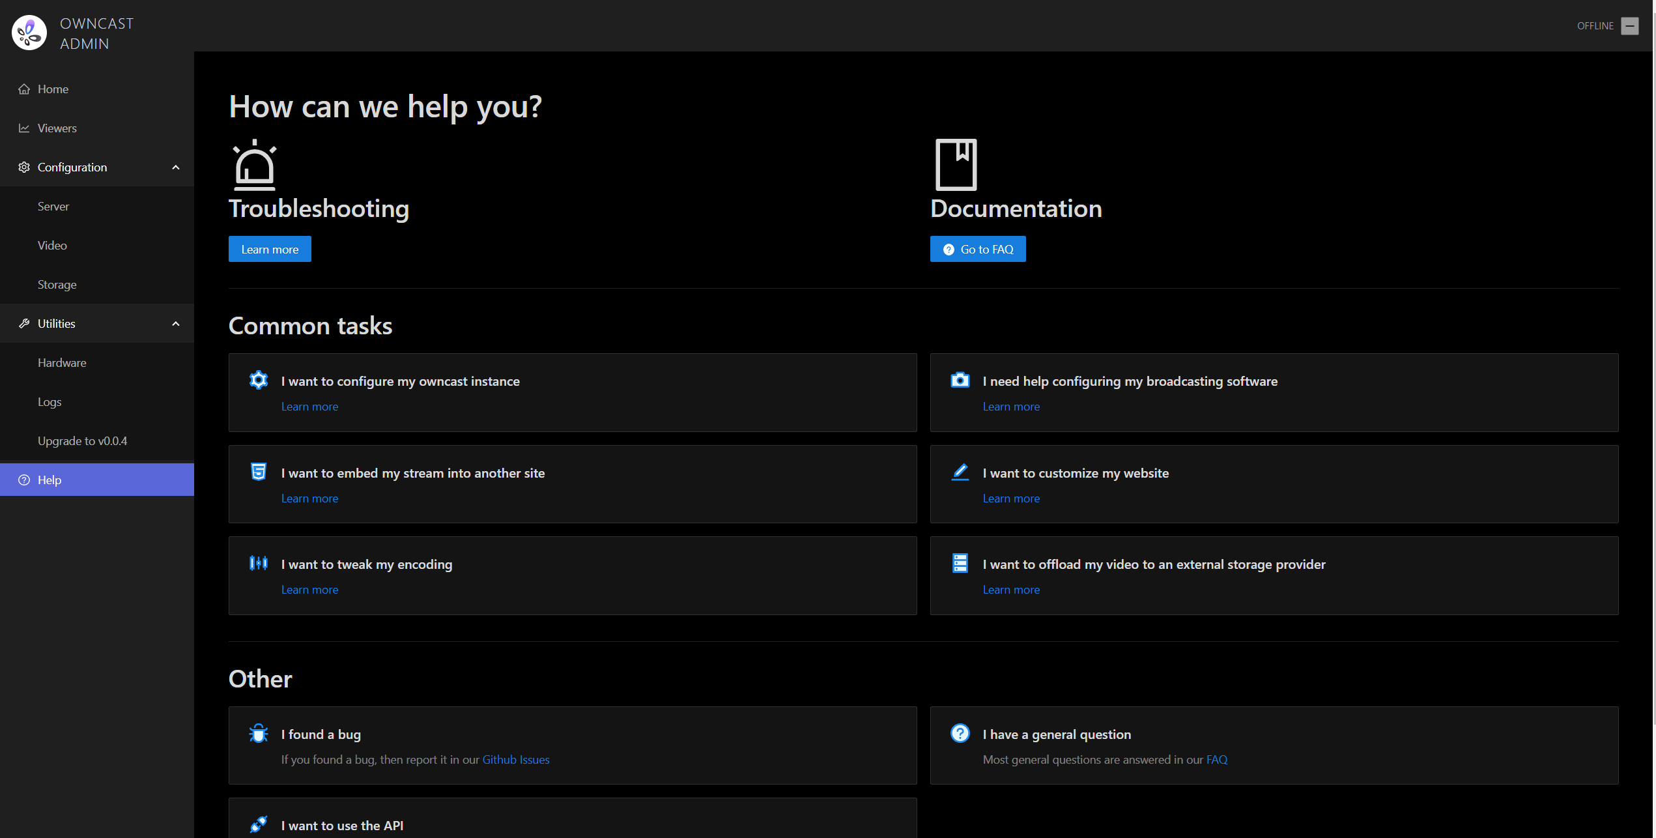
Task: Click the Owncast logo in the sidebar
Action: [x=29, y=31]
